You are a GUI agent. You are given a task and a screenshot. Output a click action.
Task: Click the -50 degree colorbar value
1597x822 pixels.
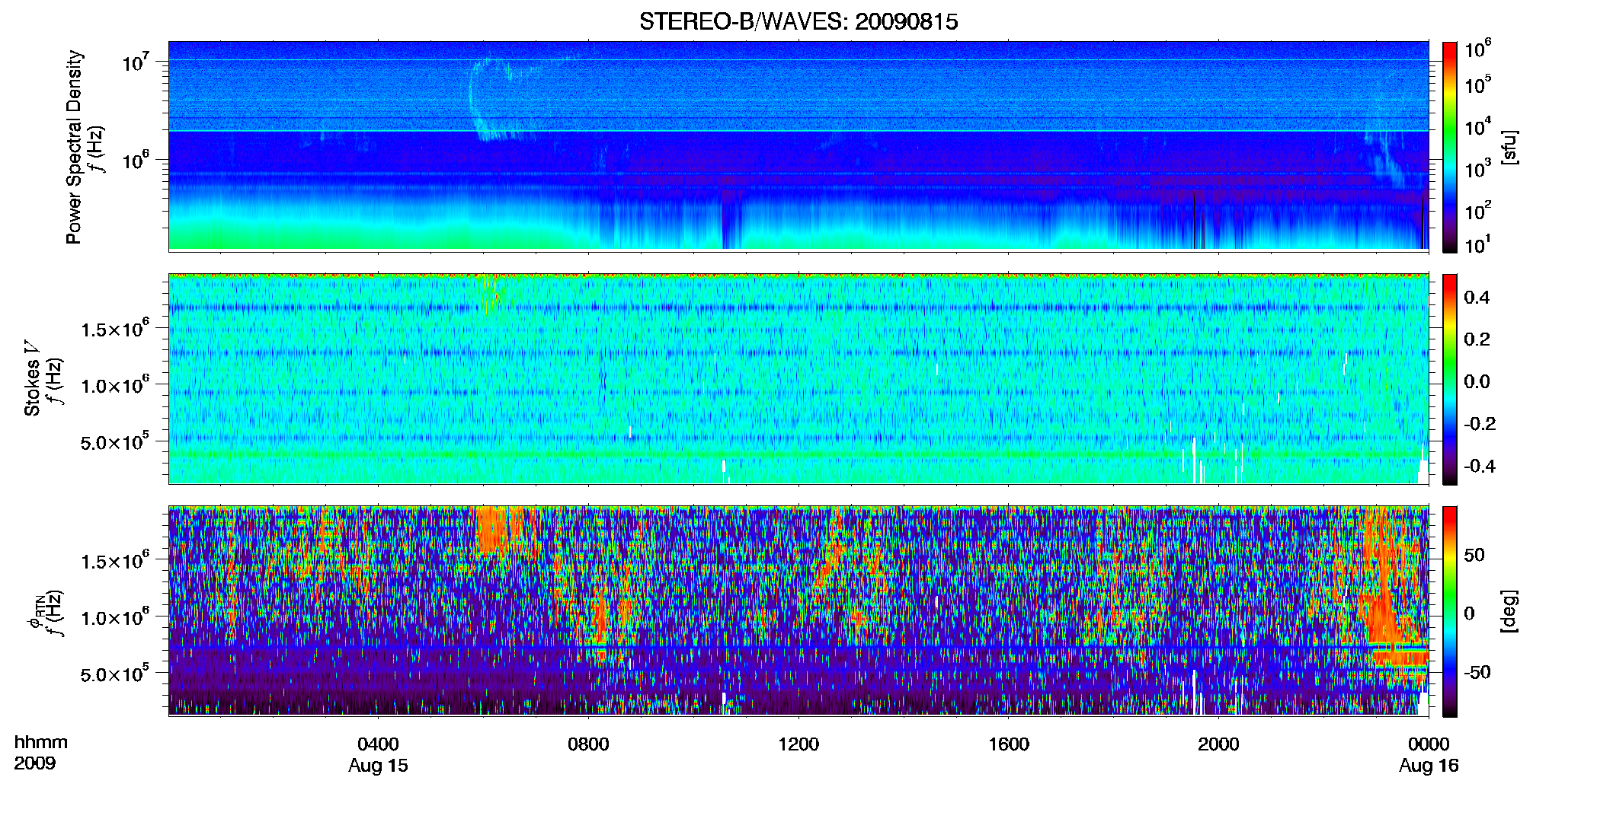(1476, 672)
